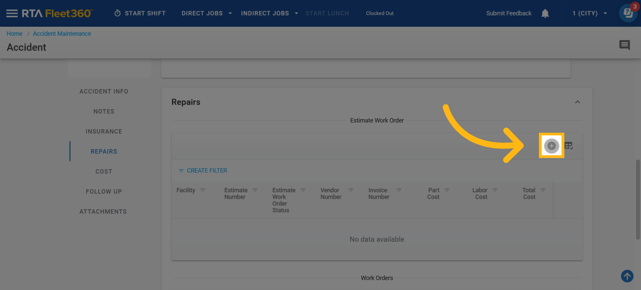Select the Insurance sidebar tab

click(x=104, y=131)
